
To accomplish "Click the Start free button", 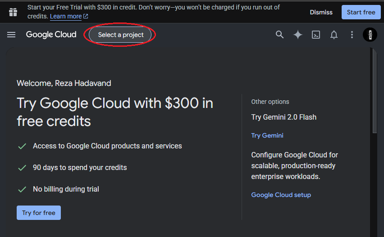I will pyautogui.click(x=361, y=12).
